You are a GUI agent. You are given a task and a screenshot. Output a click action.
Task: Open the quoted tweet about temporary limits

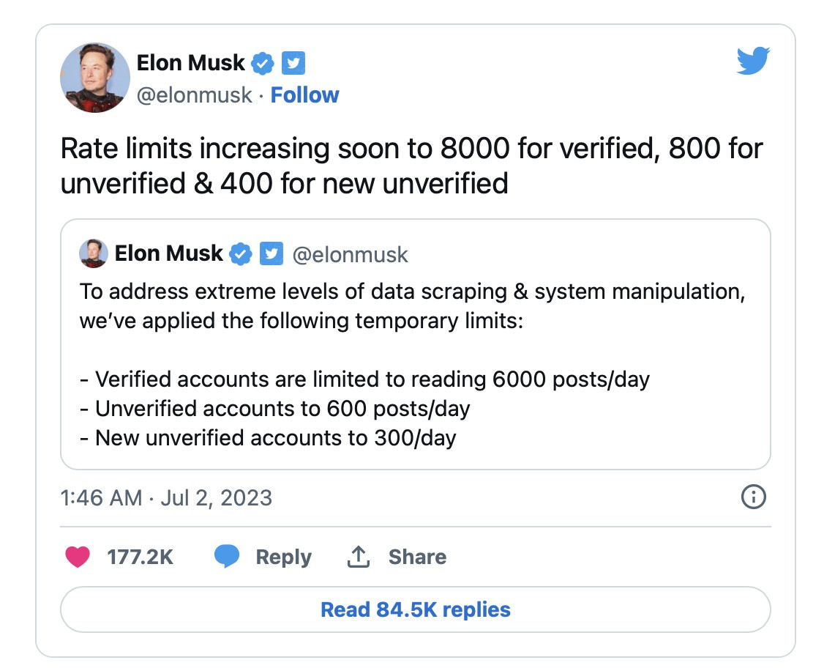pyautogui.click(x=415, y=366)
